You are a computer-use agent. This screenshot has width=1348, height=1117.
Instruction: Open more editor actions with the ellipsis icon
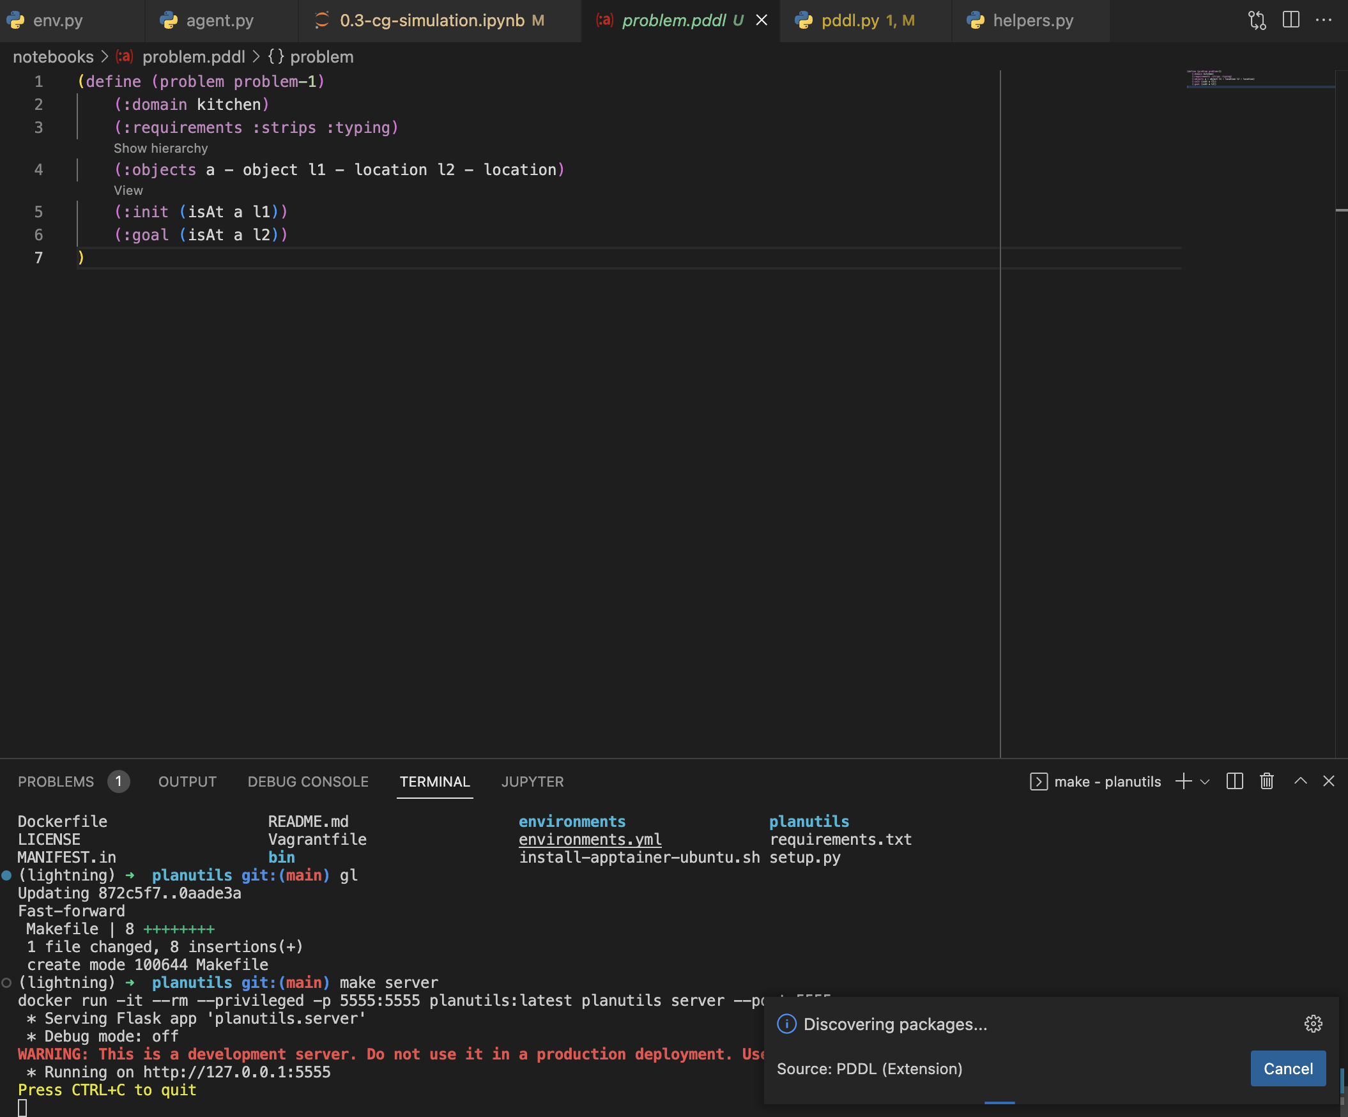coord(1324,20)
